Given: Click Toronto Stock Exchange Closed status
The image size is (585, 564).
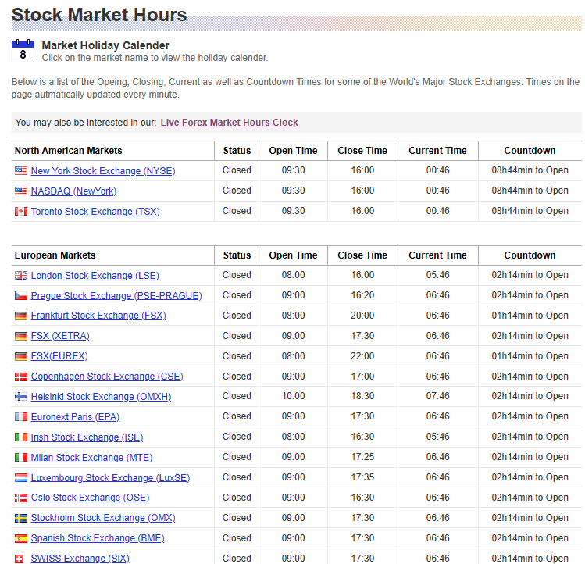Looking at the screenshot, I should (x=237, y=211).
